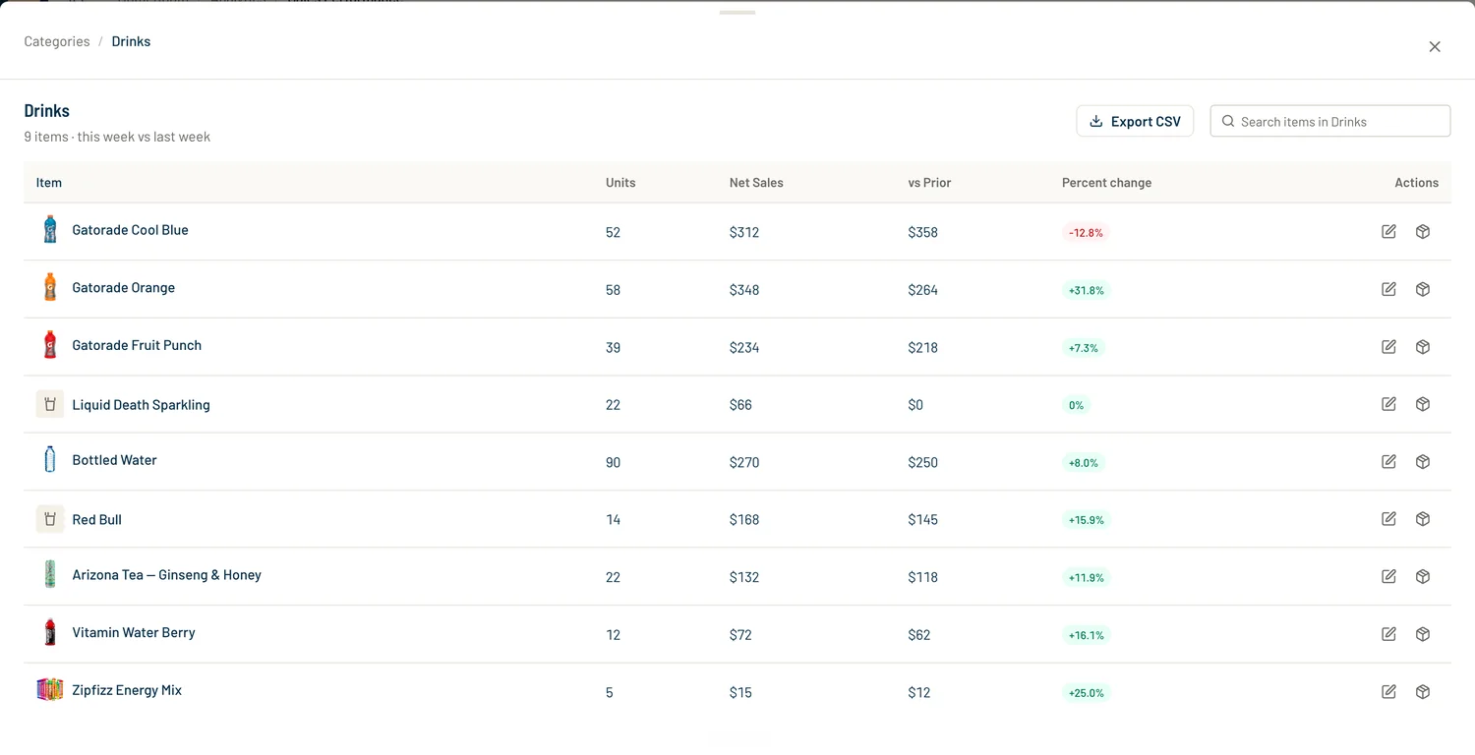This screenshot has height=755, width=1475.
Task: Close the Drinks panel
Action: click(1435, 46)
